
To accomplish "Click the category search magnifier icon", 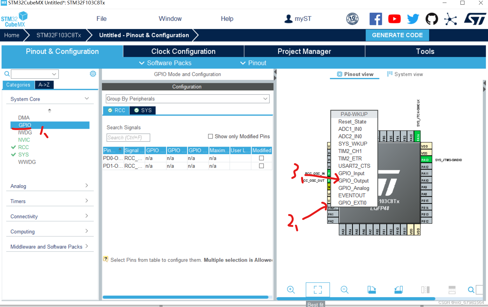I will click(7, 74).
